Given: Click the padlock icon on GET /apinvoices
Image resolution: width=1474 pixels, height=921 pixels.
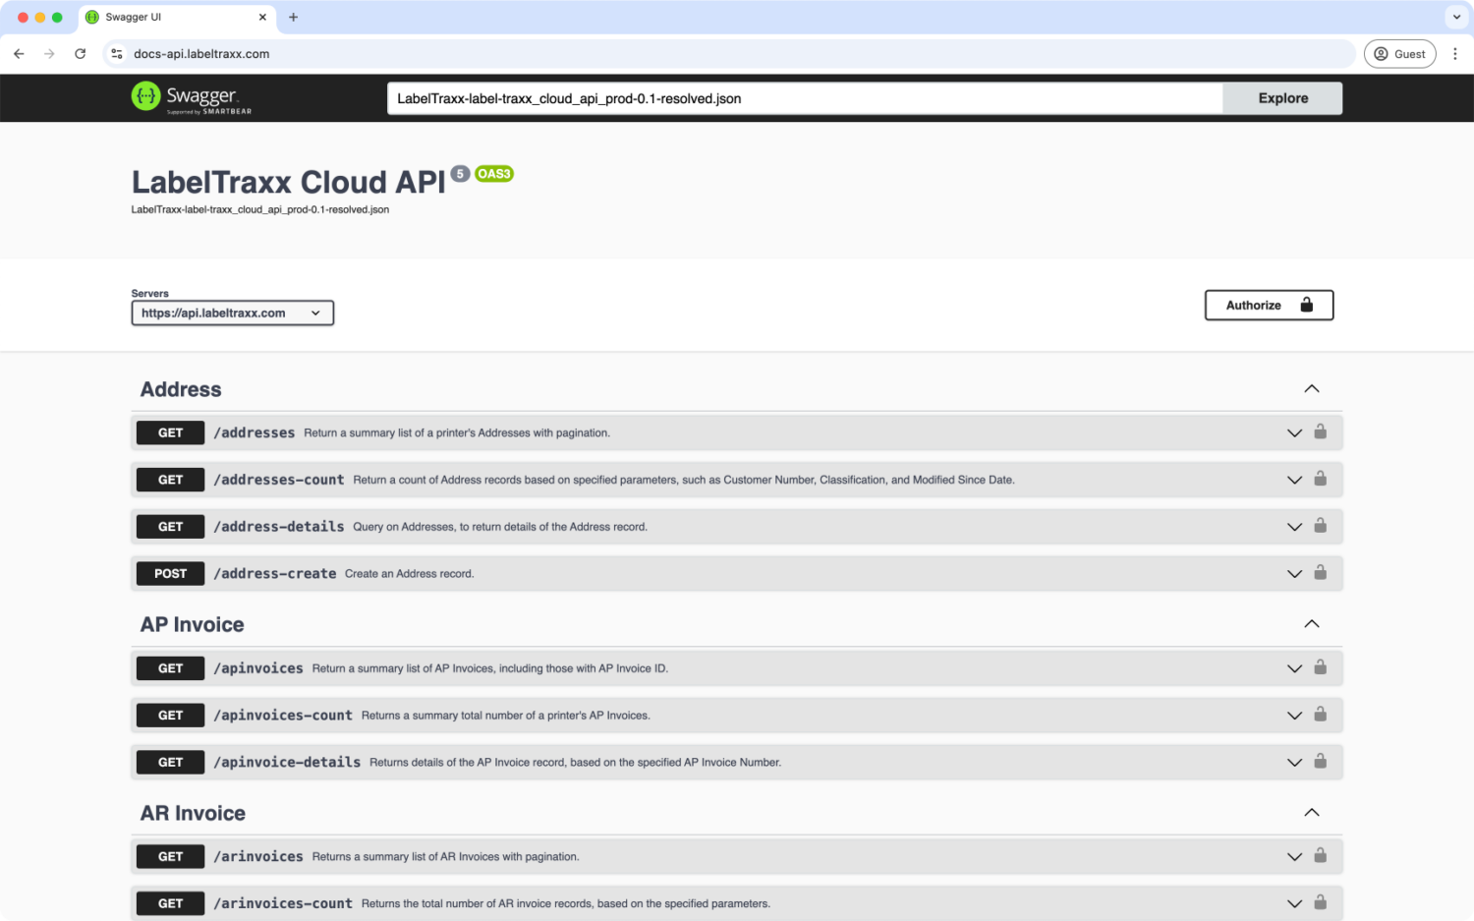Looking at the screenshot, I should (x=1321, y=667).
